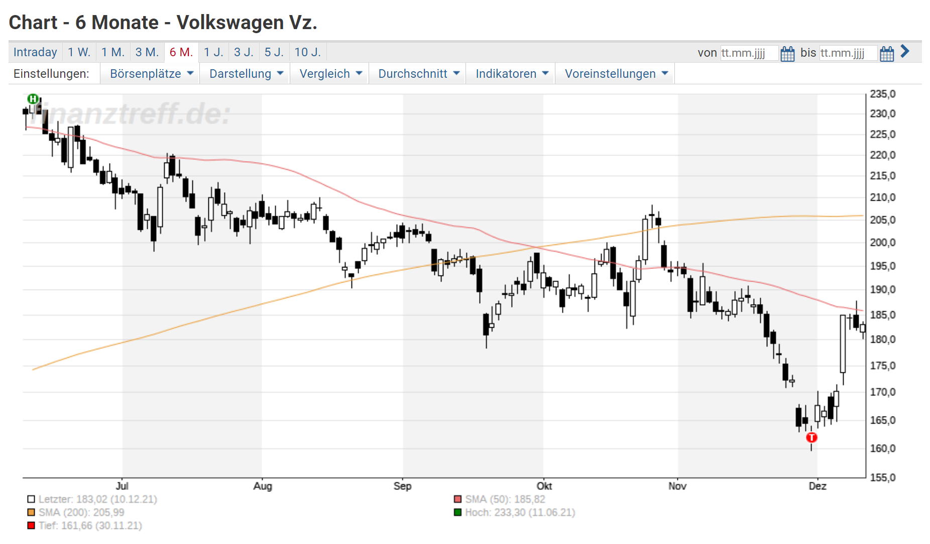Click the green H high marker
Screen dimensions: 930x544
(x=33, y=99)
